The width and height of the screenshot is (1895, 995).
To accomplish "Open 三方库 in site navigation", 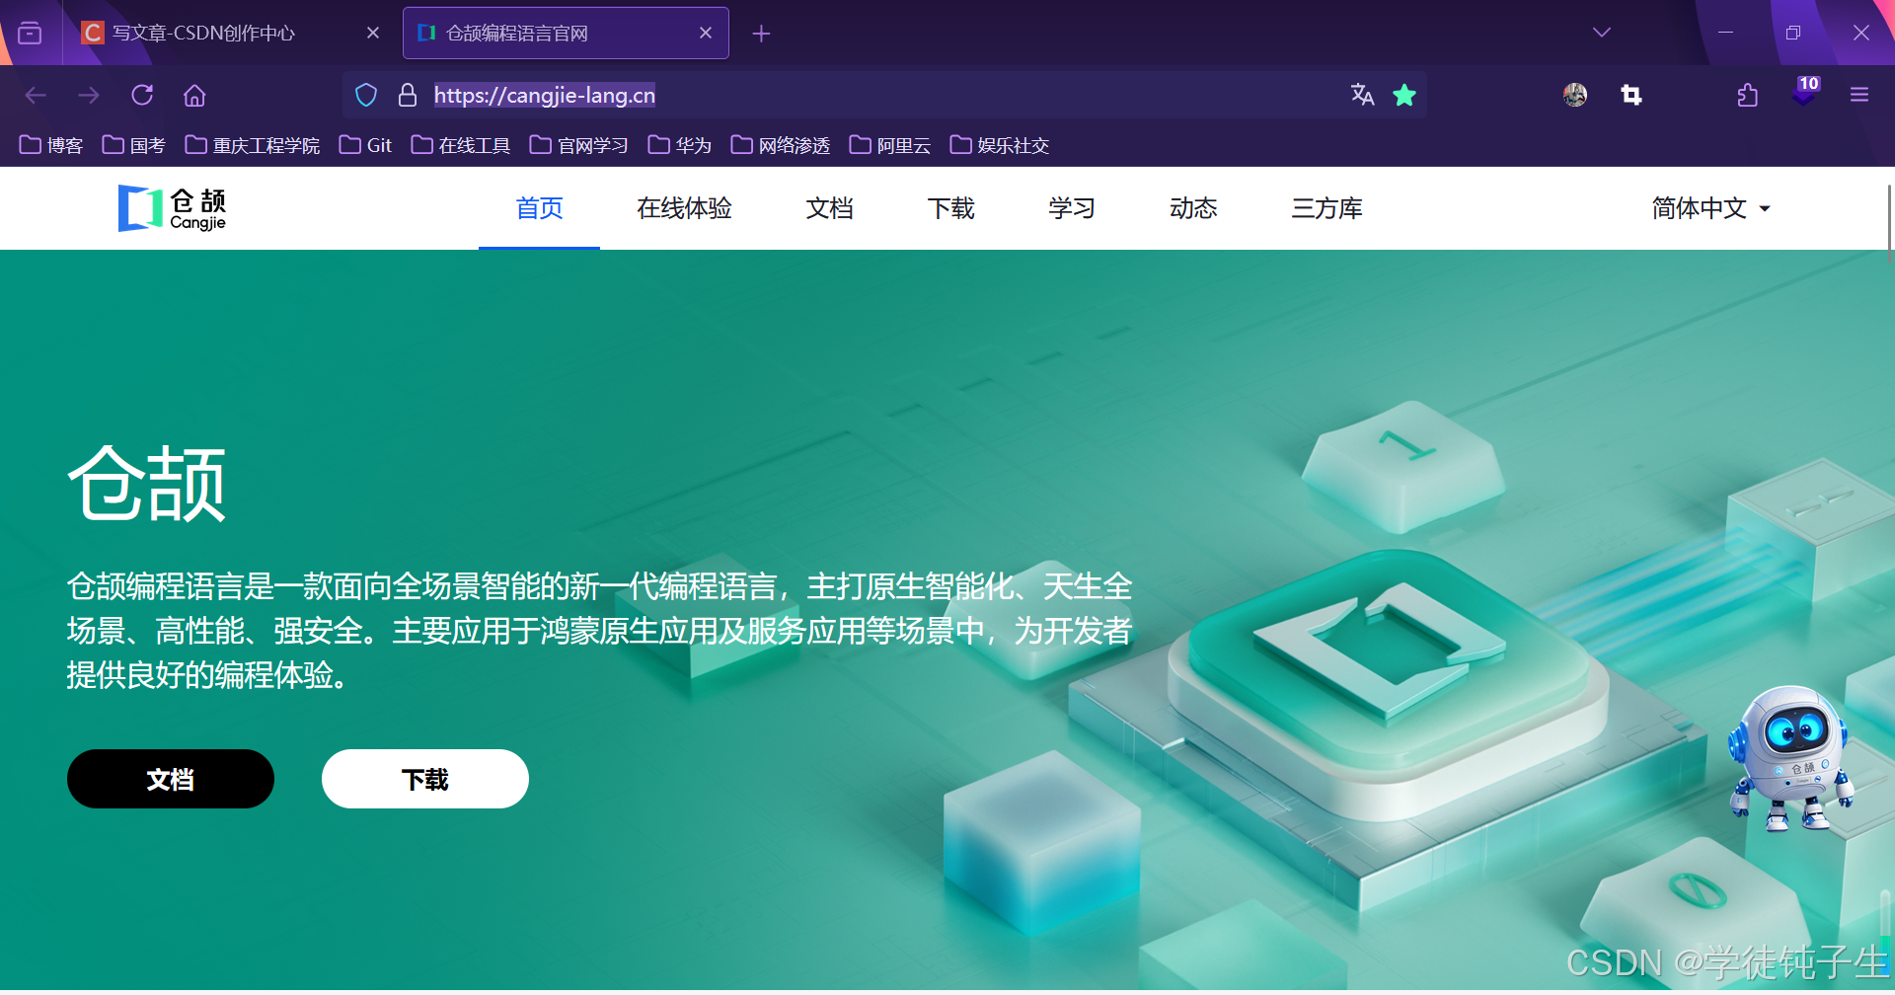I will pyautogui.click(x=1326, y=208).
